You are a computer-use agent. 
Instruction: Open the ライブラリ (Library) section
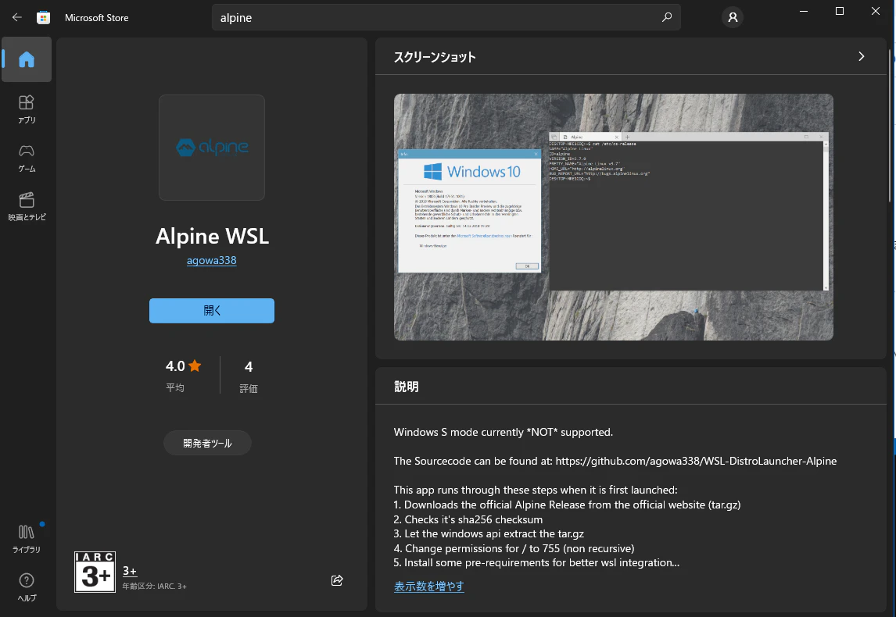pyautogui.click(x=27, y=537)
